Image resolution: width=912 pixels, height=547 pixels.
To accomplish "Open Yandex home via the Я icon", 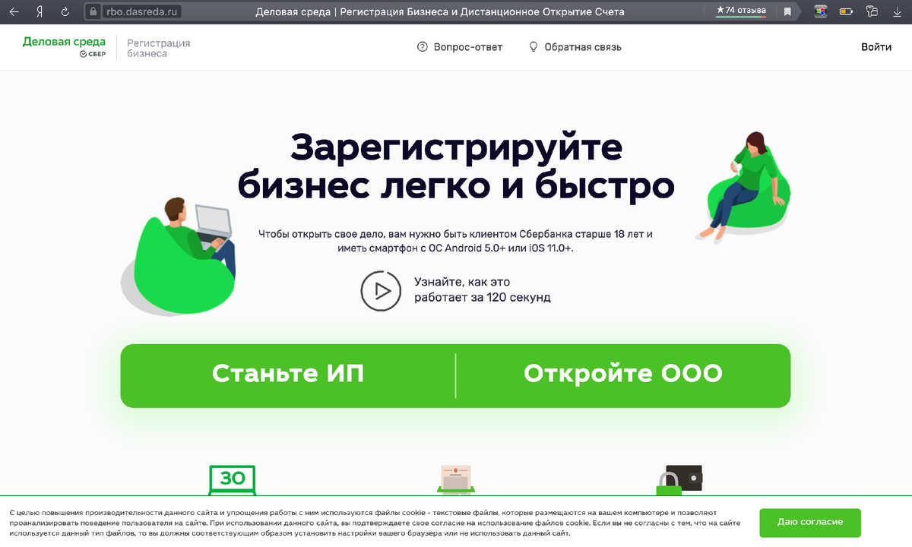I will [x=38, y=11].
